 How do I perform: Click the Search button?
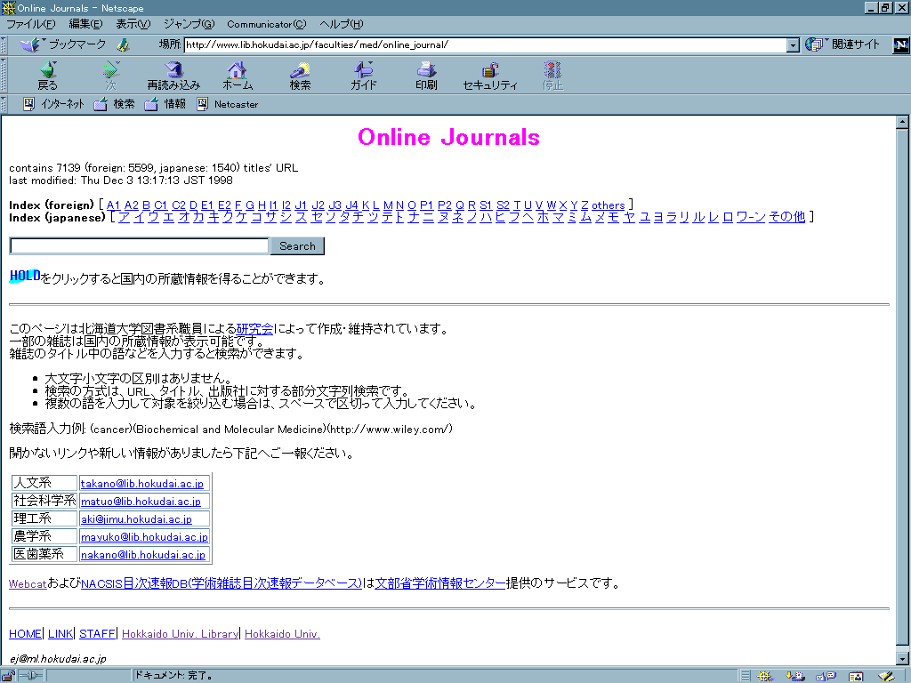(x=297, y=245)
